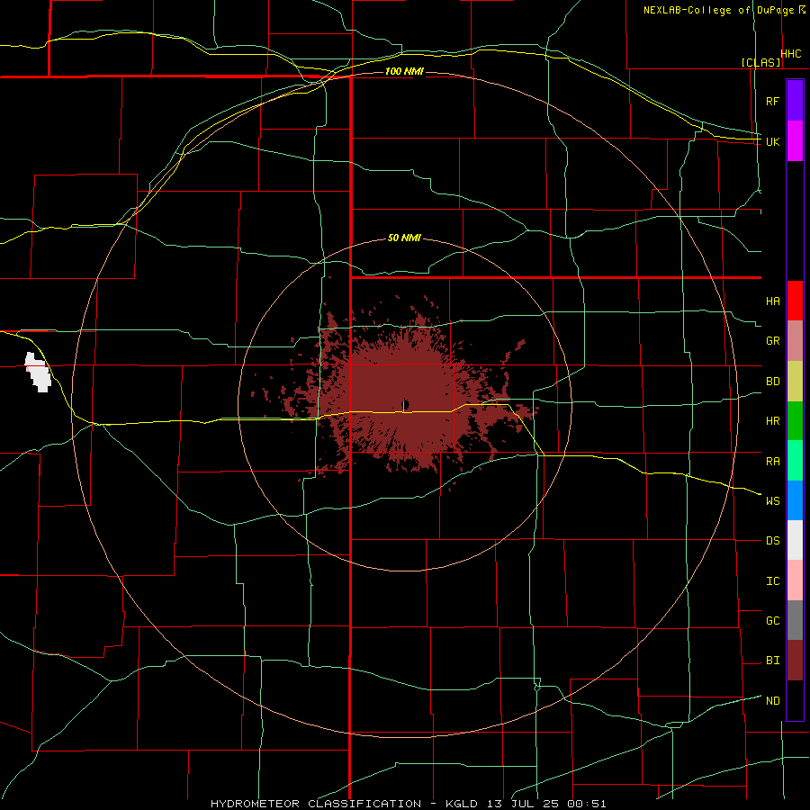Click the RA legend label
The width and height of the screenshot is (810, 810).
772,462
